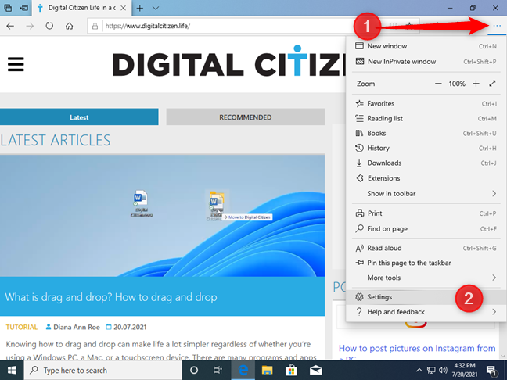The width and height of the screenshot is (507, 380).
Task: Open the Settings and more ellipsis menu
Action: (497, 26)
